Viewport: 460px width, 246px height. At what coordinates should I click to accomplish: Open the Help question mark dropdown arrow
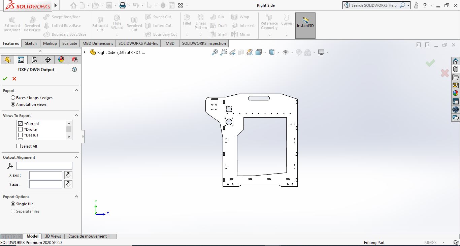click(x=432, y=5)
